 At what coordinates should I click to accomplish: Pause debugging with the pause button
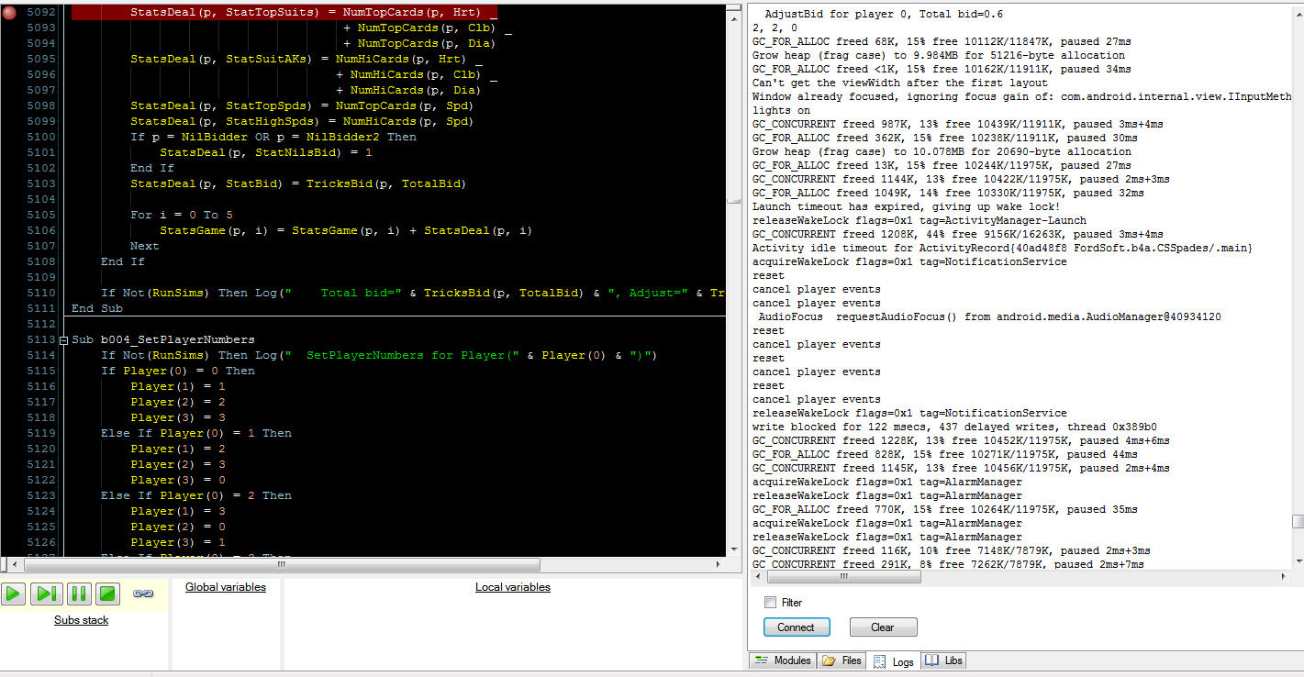coord(79,594)
